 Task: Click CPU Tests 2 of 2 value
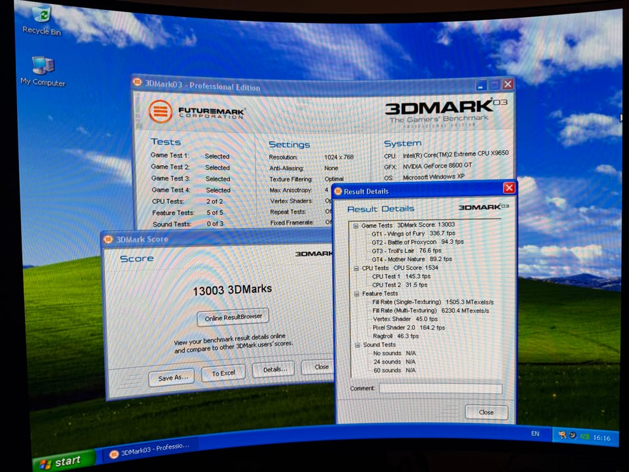215,201
